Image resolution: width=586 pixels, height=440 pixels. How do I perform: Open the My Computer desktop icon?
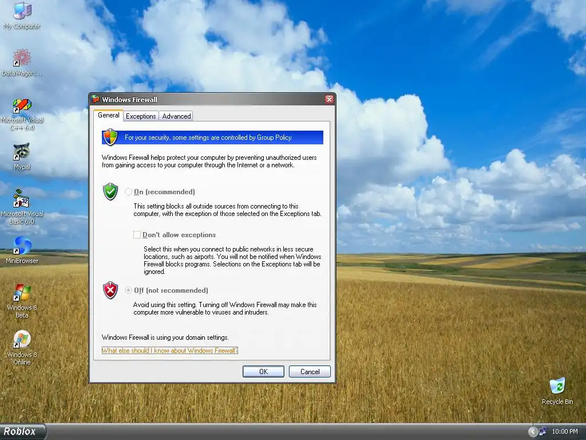tap(22, 15)
